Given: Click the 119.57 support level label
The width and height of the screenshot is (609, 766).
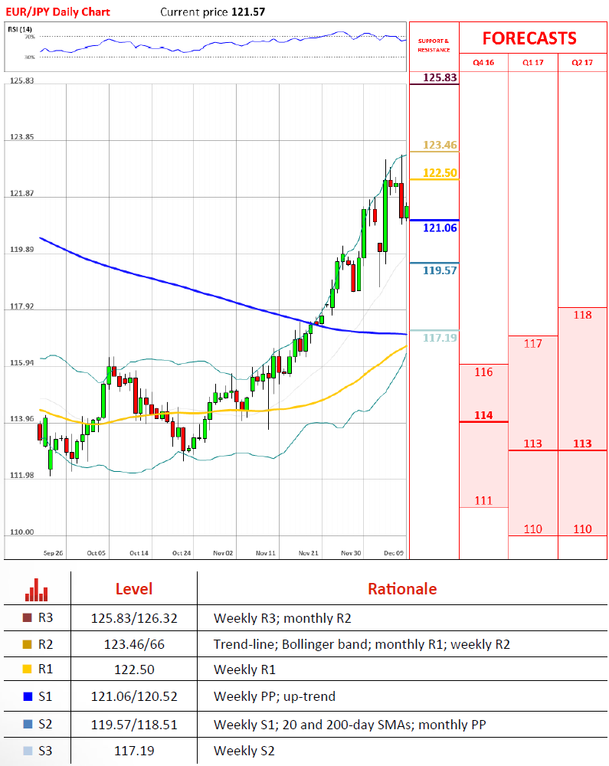Looking at the screenshot, I should pyautogui.click(x=440, y=270).
